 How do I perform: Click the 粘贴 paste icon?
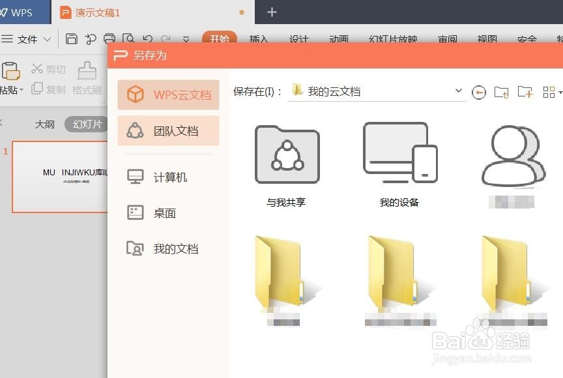click(x=11, y=71)
